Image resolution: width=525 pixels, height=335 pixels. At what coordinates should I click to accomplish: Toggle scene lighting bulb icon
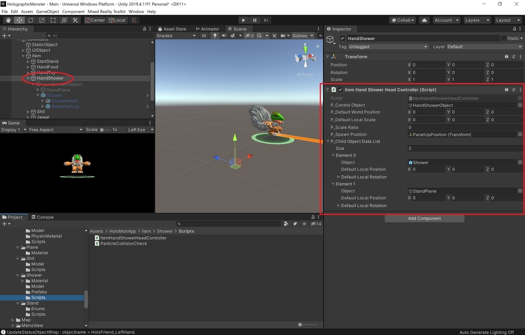pos(215,36)
